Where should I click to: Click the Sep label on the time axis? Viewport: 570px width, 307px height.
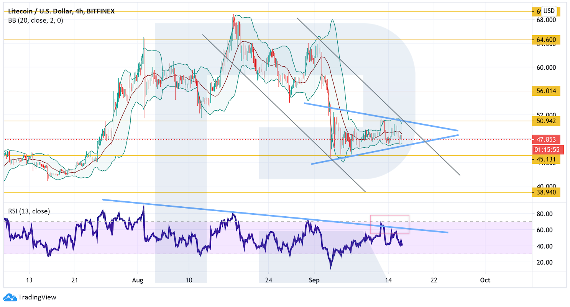coord(314,280)
